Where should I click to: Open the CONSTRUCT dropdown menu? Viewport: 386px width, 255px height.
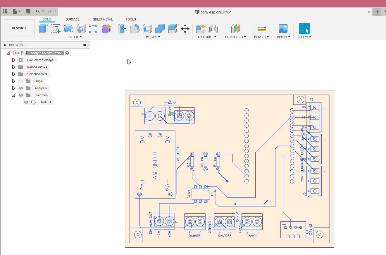235,37
